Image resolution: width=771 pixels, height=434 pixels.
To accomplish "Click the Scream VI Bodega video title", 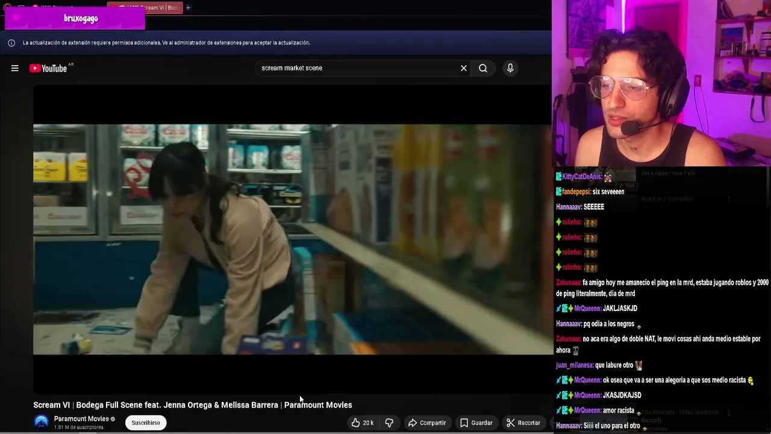I will 193,405.
